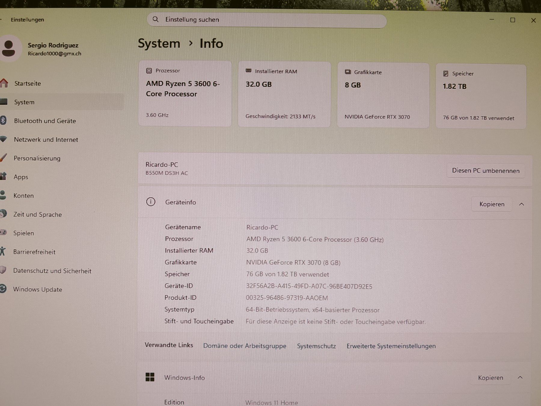The height and width of the screenshot is (406, 541).
Task: Open the Prozessor summary card
Action: [185, 93]
